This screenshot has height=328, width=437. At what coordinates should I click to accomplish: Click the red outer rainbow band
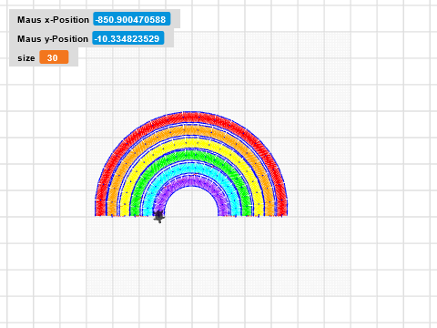(191, 118)
